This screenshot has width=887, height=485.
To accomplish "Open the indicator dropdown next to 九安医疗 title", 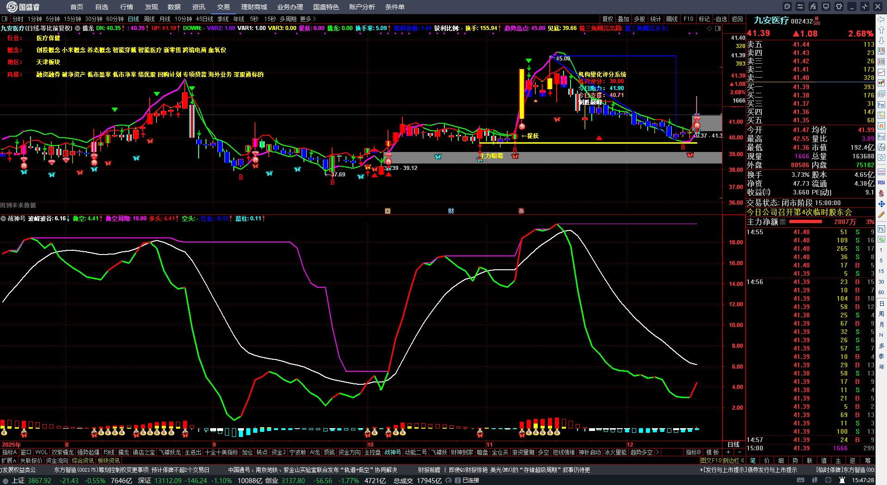I will click(x=78, y=28).
